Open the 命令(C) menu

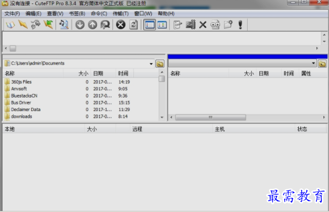pyautogui.click(x=99, y=14)
